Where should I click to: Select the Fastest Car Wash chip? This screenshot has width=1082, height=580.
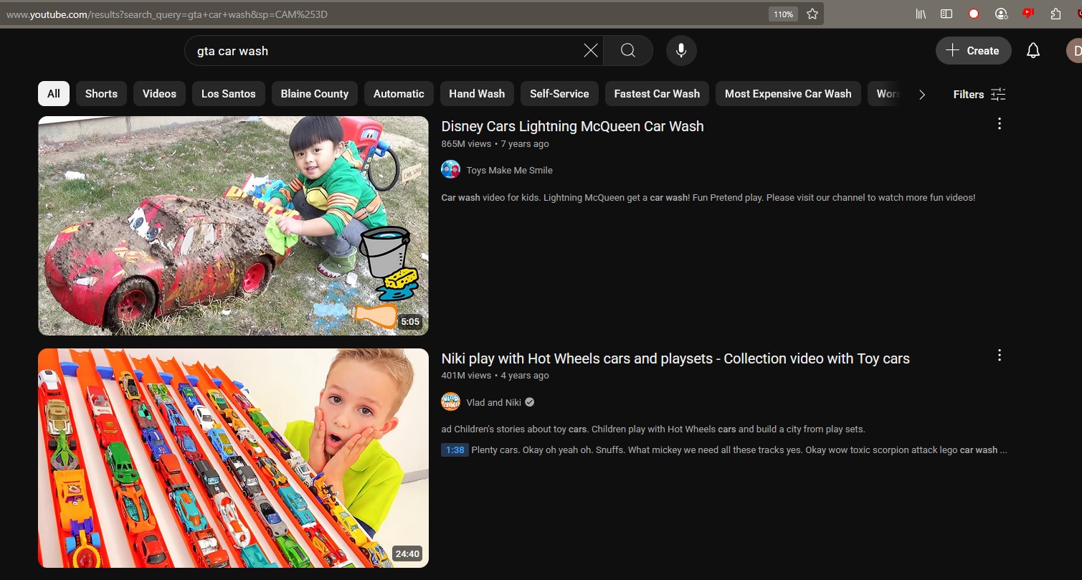pos(657,94)
